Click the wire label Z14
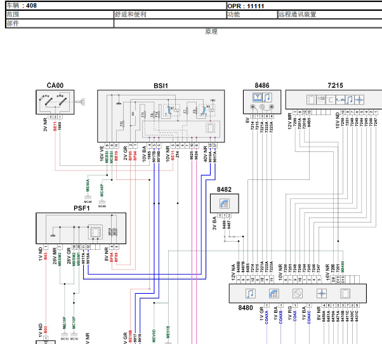This screenshot has height=344, width=382. (178, 155)
